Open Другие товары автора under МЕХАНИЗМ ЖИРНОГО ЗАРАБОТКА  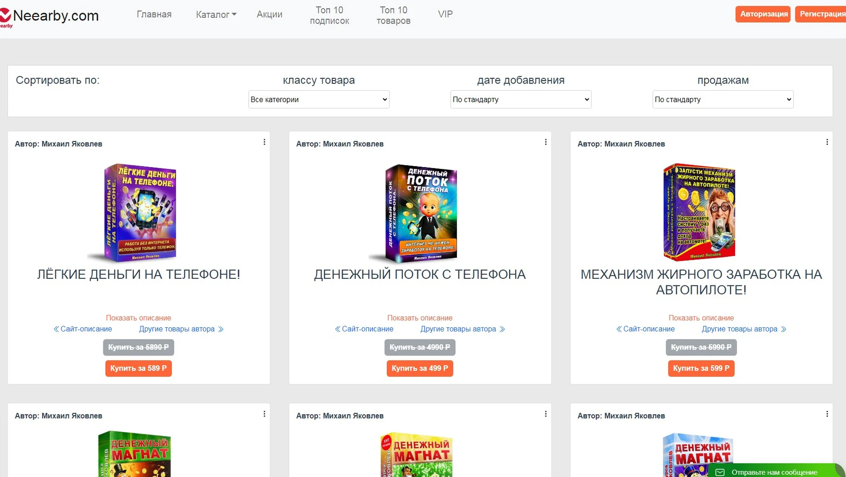[x=744, y=329]
